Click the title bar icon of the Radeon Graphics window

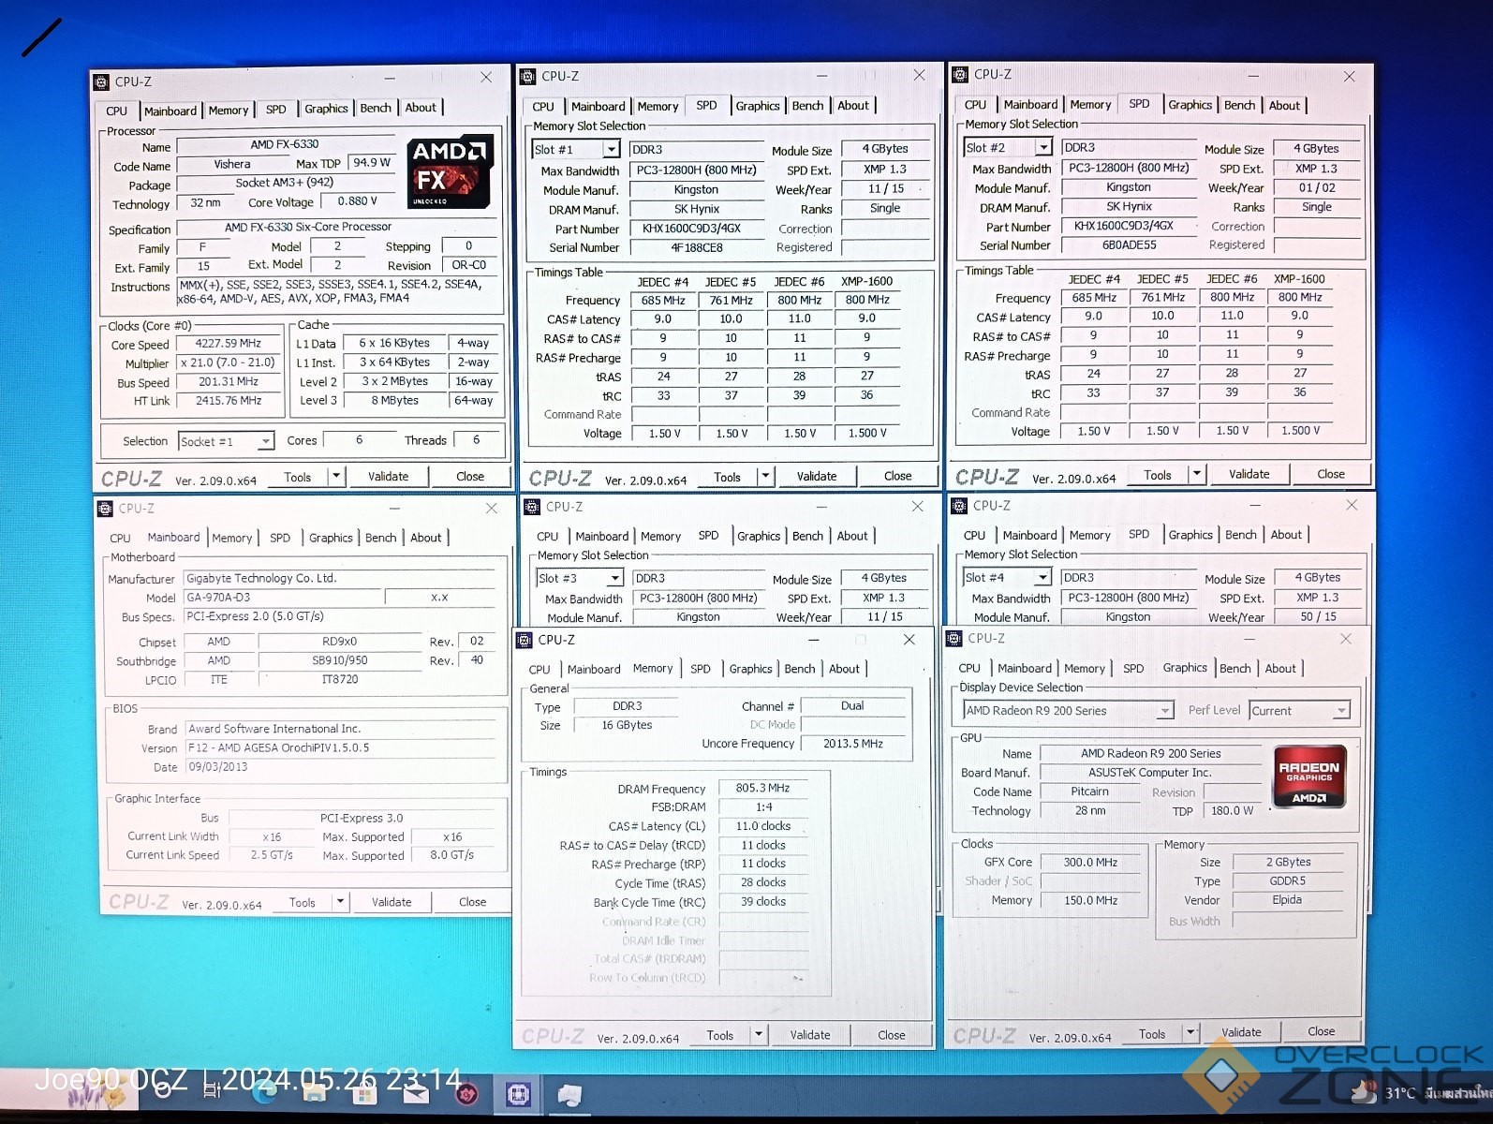(x=954, y=639)
